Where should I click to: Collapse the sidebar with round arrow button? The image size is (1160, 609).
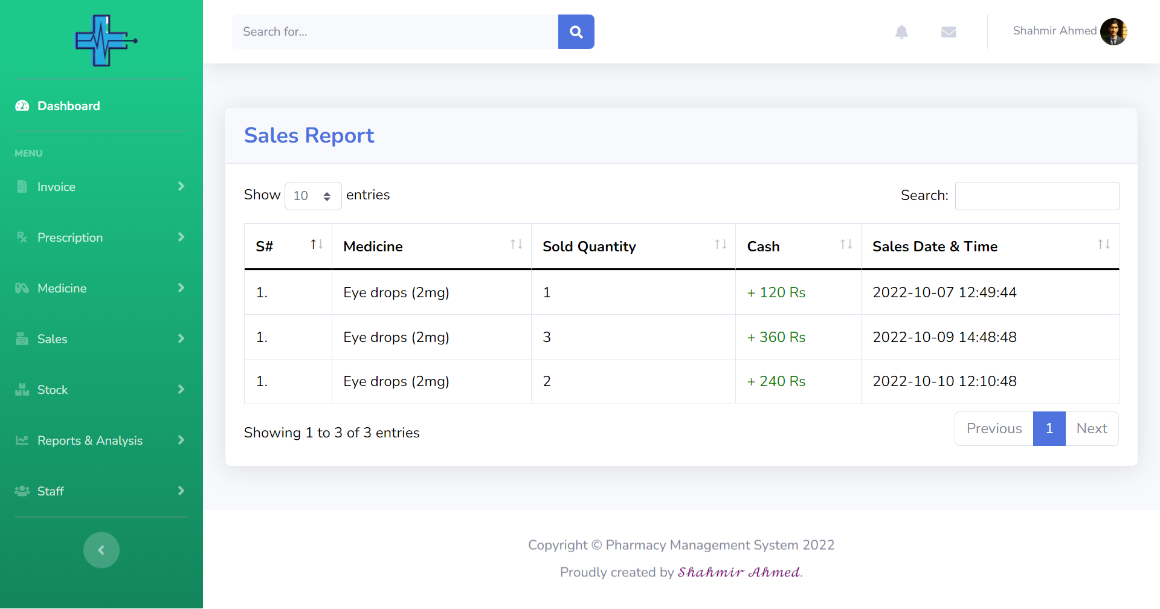(101, 550)
